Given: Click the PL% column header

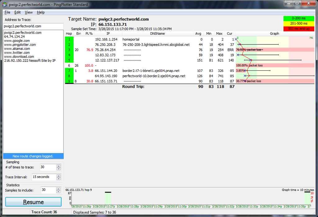Looking at the screenshot, I should coord(89,33).
